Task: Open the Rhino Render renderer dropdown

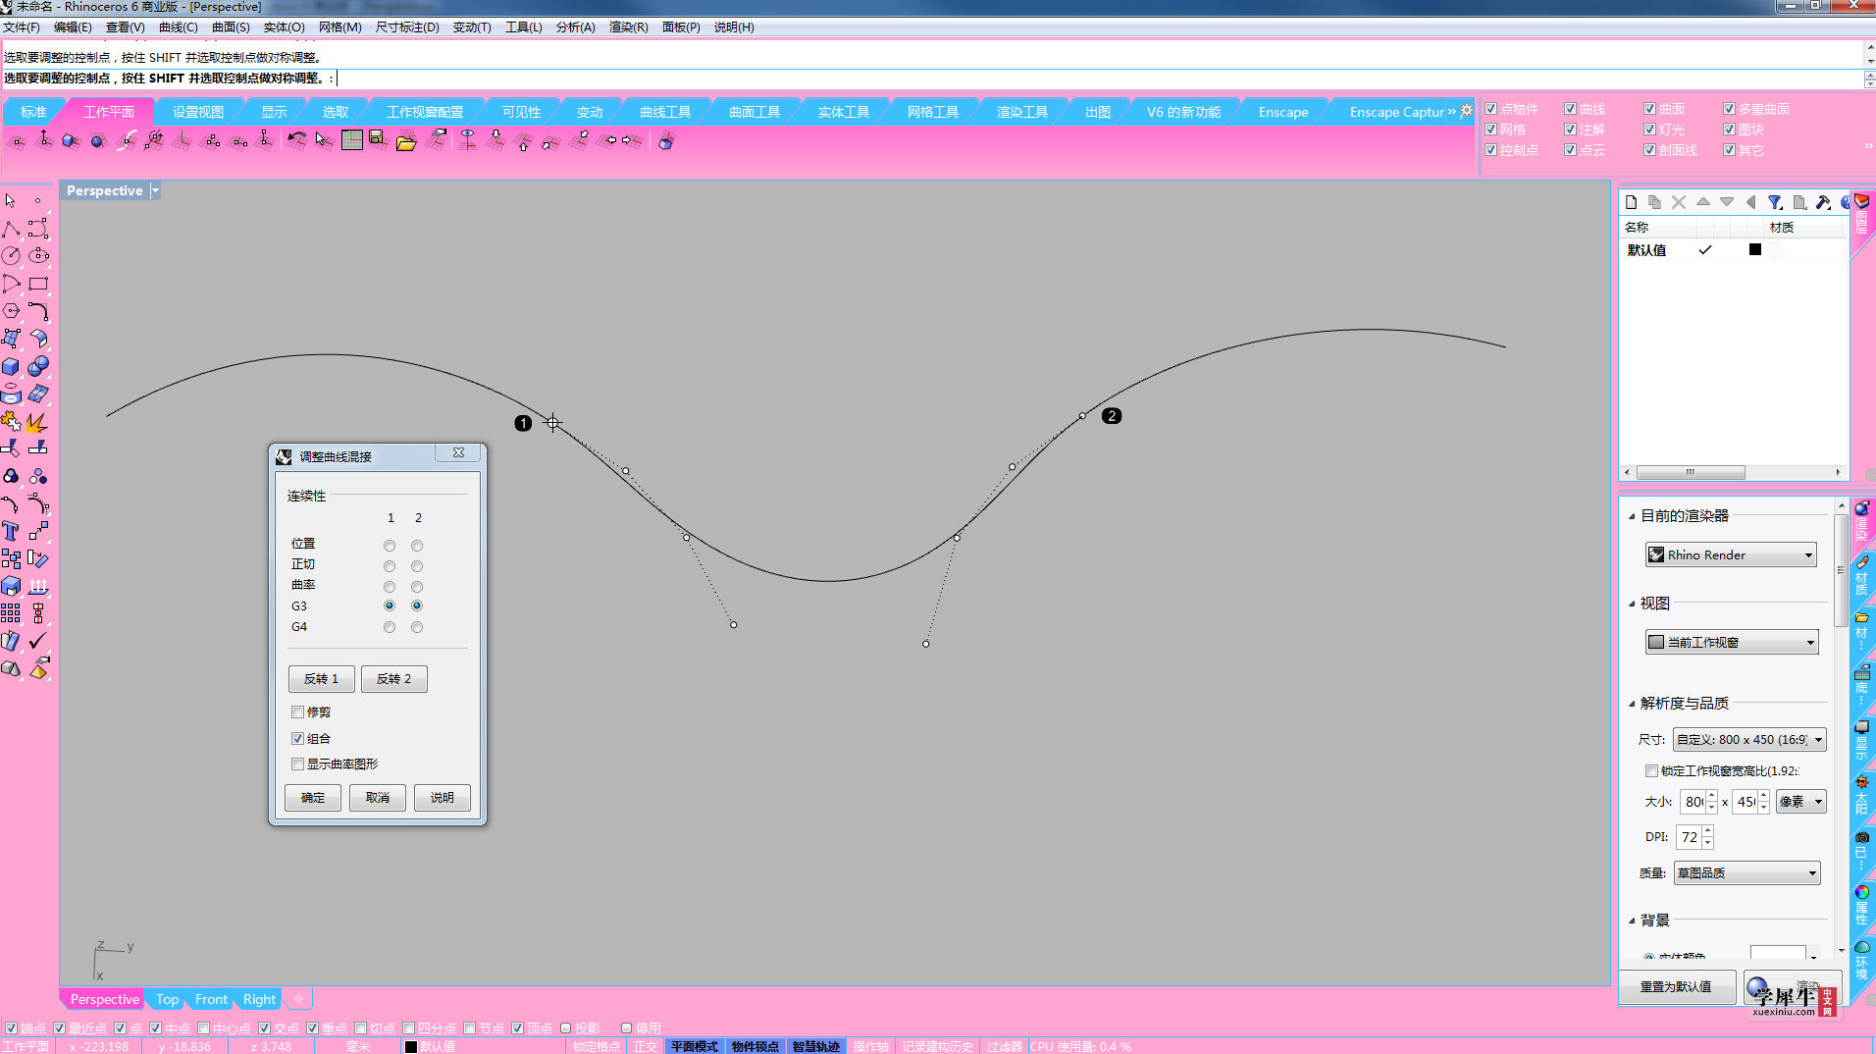Action: (1731, 555)
